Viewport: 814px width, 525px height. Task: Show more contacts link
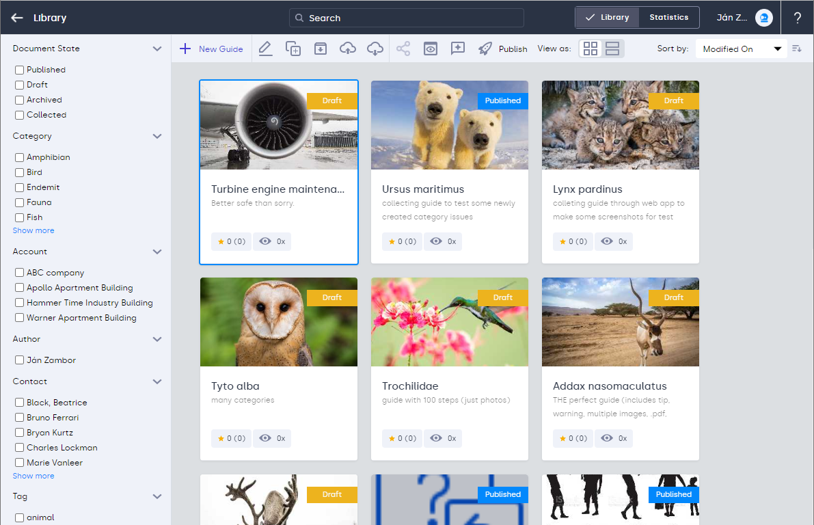pyautogui.click(x=33, y=476)
